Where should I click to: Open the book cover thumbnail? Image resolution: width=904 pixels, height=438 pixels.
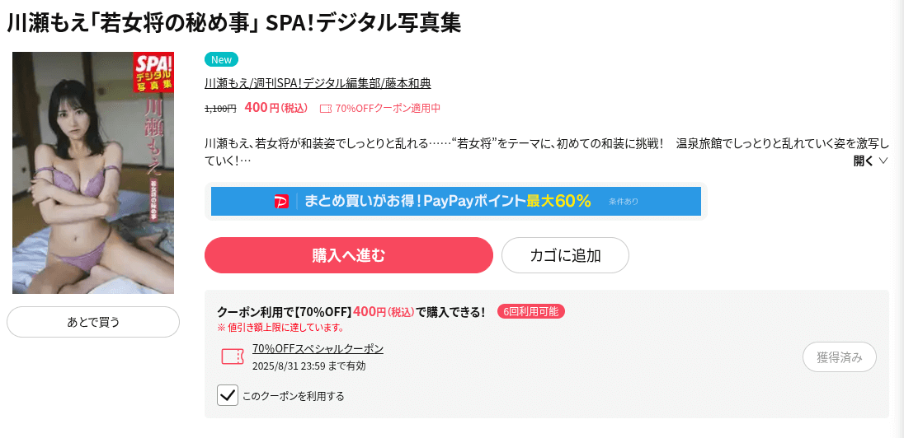(93, 173)
